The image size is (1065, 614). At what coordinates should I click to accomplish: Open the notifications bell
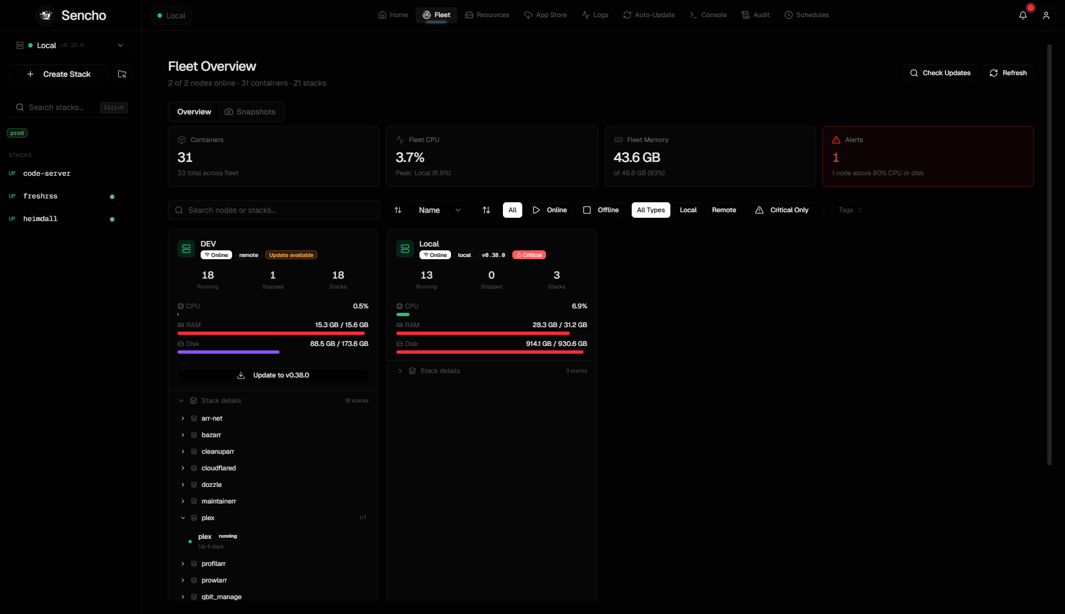pyautogui.click(x=1023, y=15)
